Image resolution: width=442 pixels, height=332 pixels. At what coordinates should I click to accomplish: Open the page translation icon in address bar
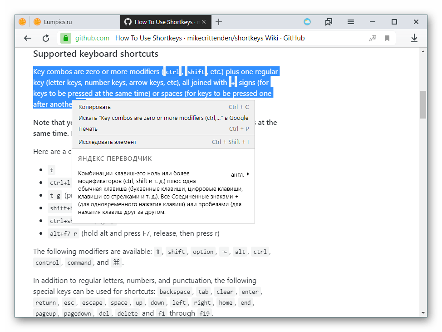[373, 39]
